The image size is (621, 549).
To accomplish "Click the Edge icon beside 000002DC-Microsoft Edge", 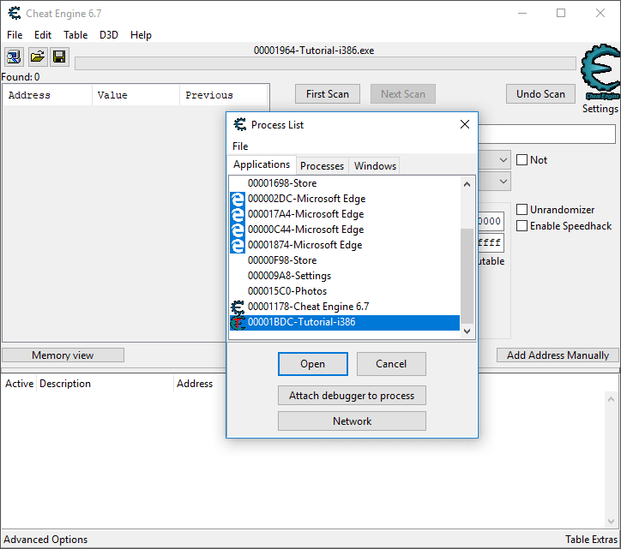I will point(238,199).
